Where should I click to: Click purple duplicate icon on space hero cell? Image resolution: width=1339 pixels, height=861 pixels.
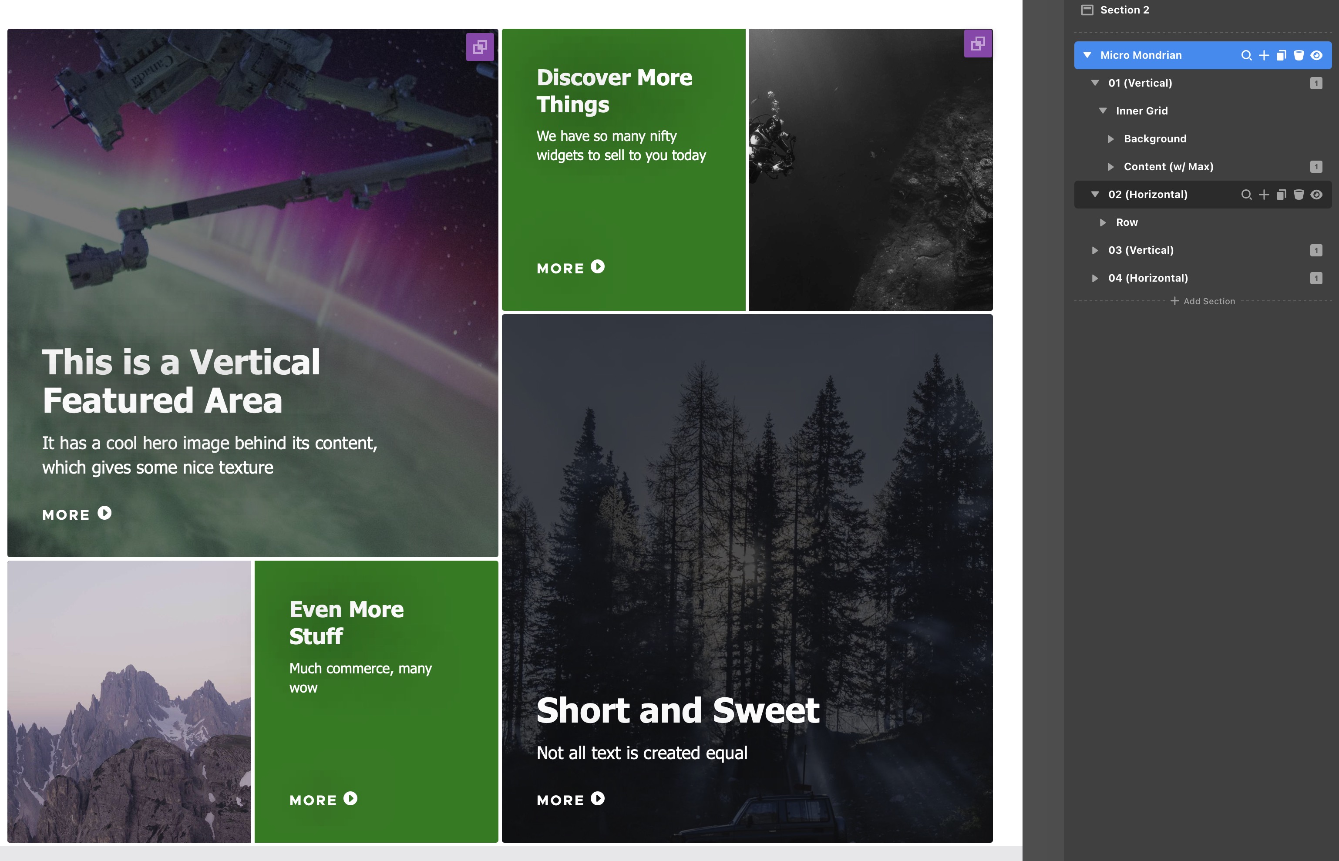point(480,47)
